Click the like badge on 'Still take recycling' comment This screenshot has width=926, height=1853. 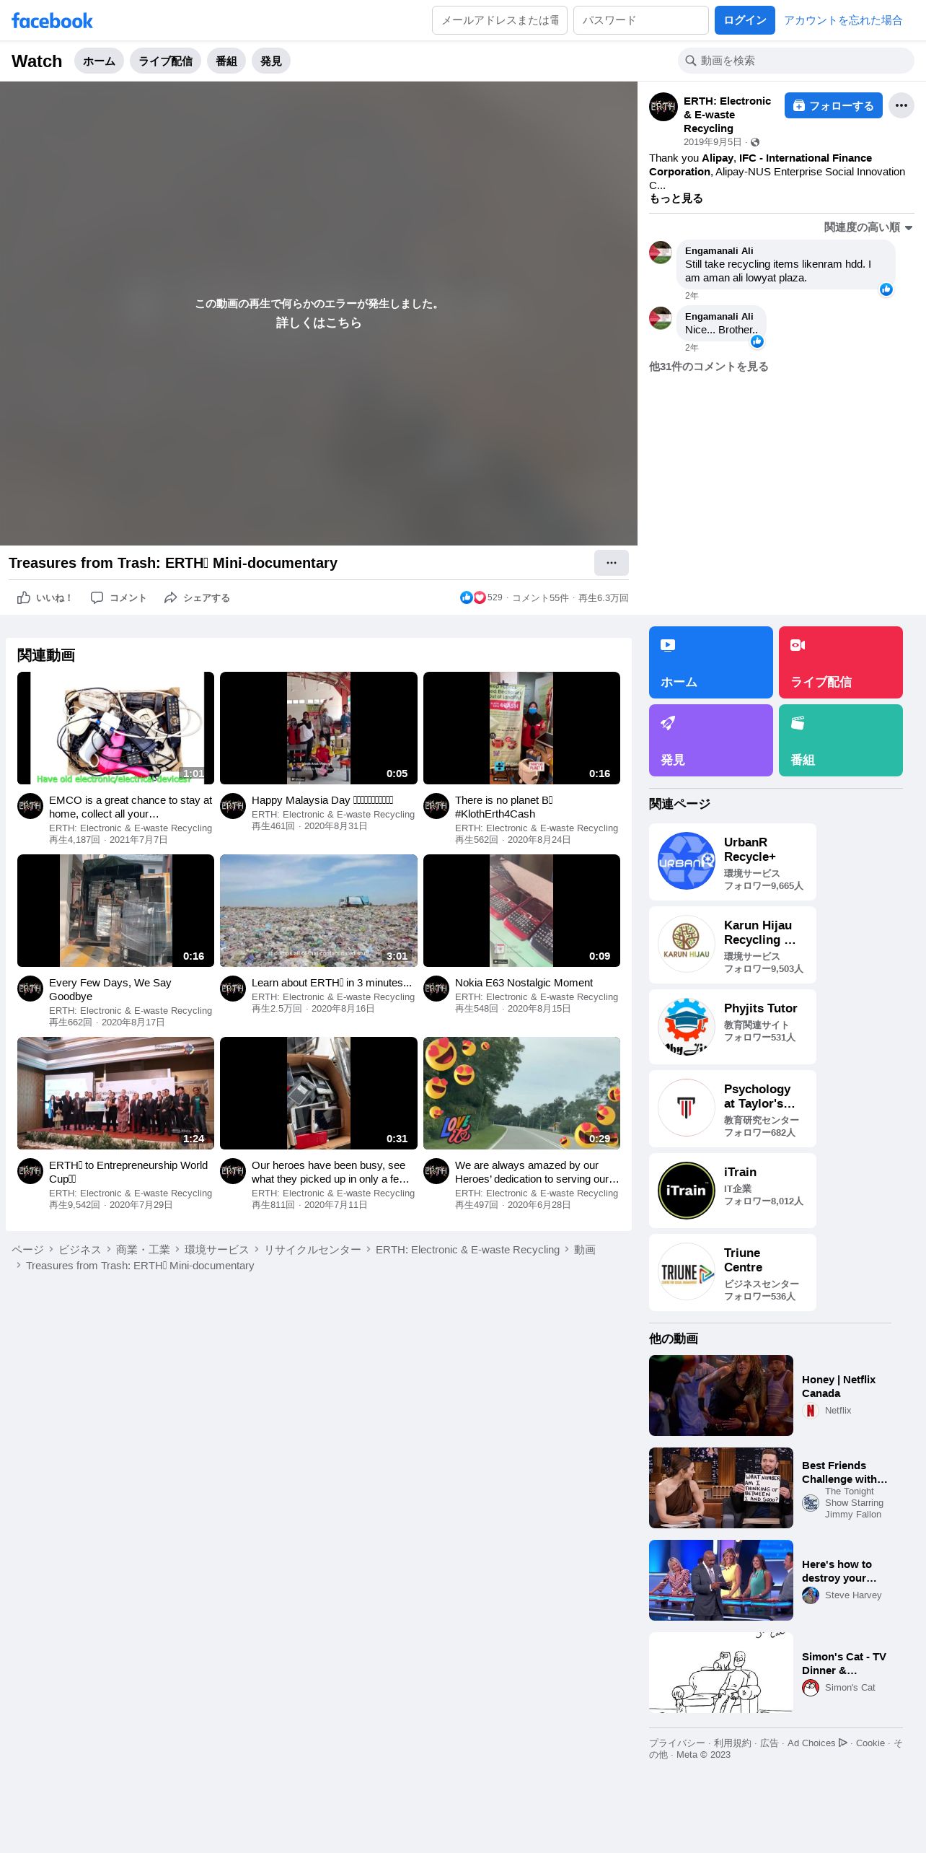click(886, 289)
